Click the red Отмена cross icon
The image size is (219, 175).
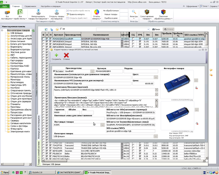click(x=66, y=55)
